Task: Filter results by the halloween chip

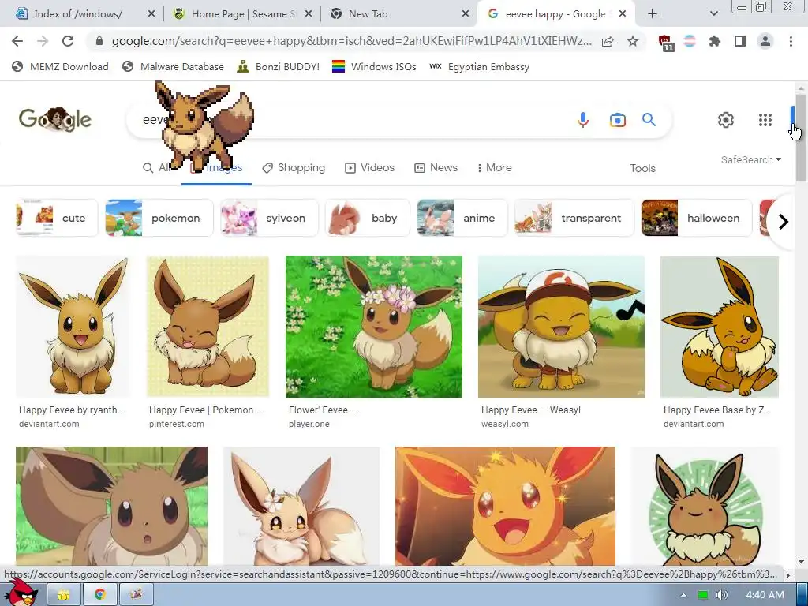Action: [x=697, y=218]
